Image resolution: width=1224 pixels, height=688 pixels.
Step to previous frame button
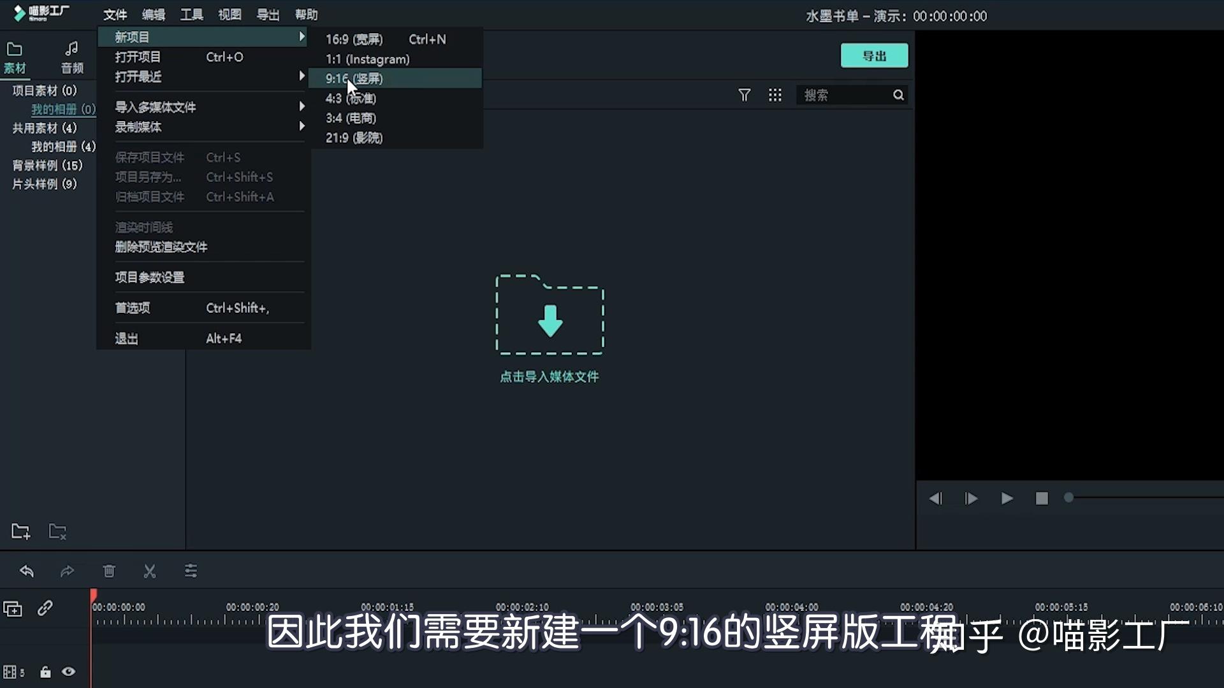935,498
